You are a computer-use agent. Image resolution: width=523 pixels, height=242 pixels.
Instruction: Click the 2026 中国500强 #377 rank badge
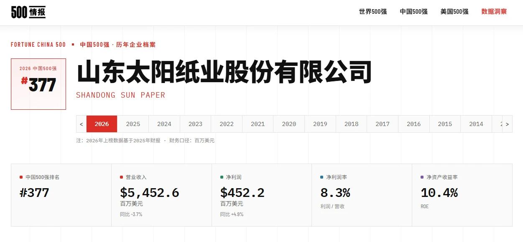tap(38, 84)
